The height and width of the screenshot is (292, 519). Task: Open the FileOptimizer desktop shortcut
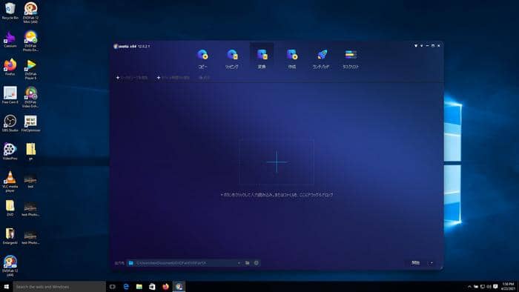point(30,123)
